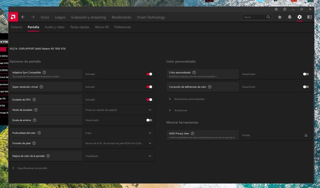Viewport: 320px width, 188px height.
Task: Disable Adaptive Sync Compatible toggle
Action: point(149,74)
